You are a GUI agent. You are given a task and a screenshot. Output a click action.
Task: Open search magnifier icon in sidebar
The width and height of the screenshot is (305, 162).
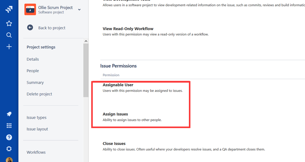9,35
